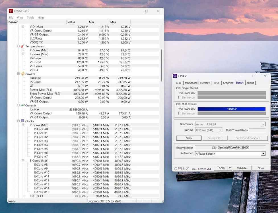
Task: Open the Reference processor dropdown
Action: tap(263, 154)
